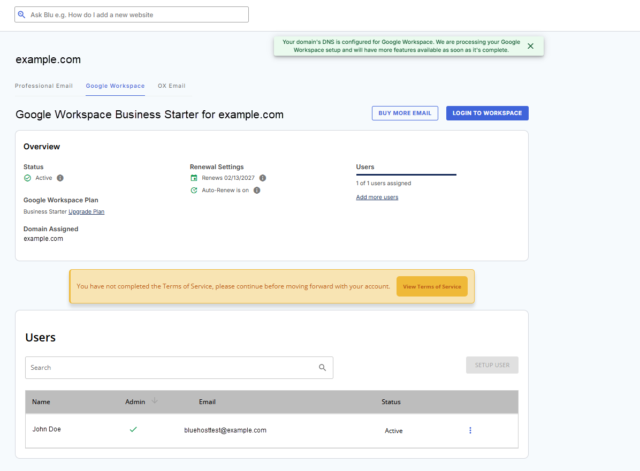This screenshot has height=471, width=640.
Task: Open info icon beside Renews 02/13/2027
Action: click(x=263, y=178)
